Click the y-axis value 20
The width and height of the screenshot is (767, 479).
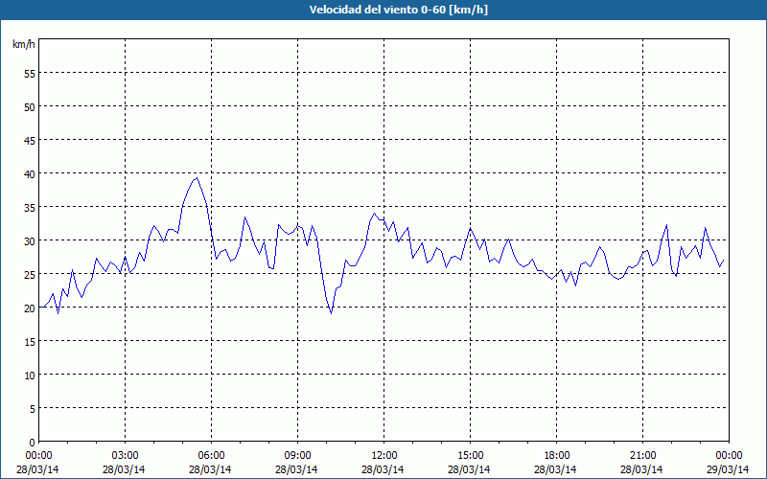click(x=30, y=308)
